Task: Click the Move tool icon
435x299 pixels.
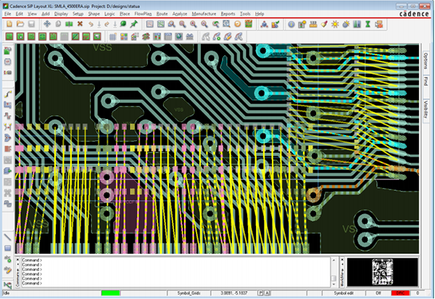Action: (x=47, y=24)
